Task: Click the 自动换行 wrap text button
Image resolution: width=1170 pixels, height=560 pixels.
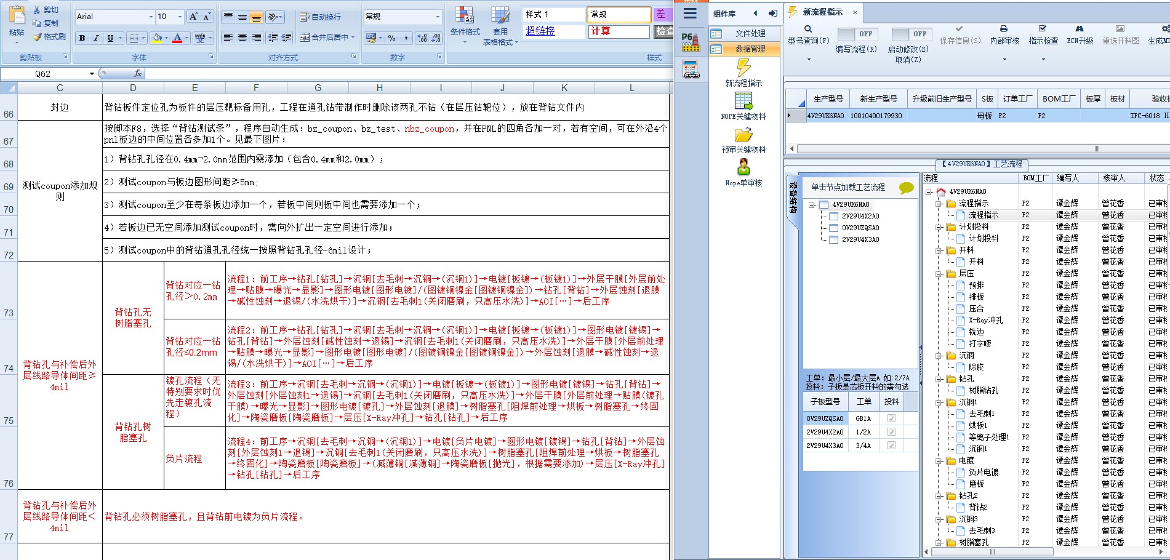Action: click(x=320, y=17)
